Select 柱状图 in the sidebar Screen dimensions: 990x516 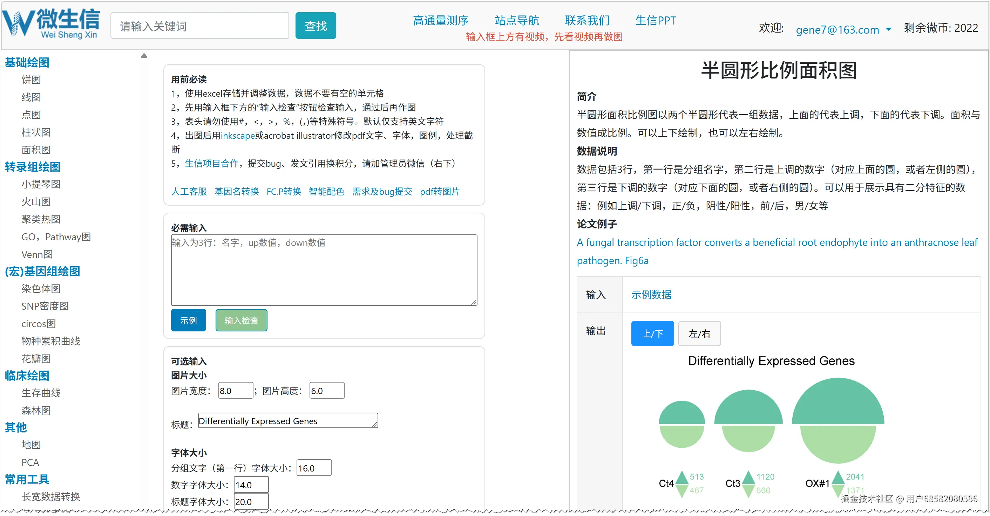pyautogui.click(x=36, y=132)
